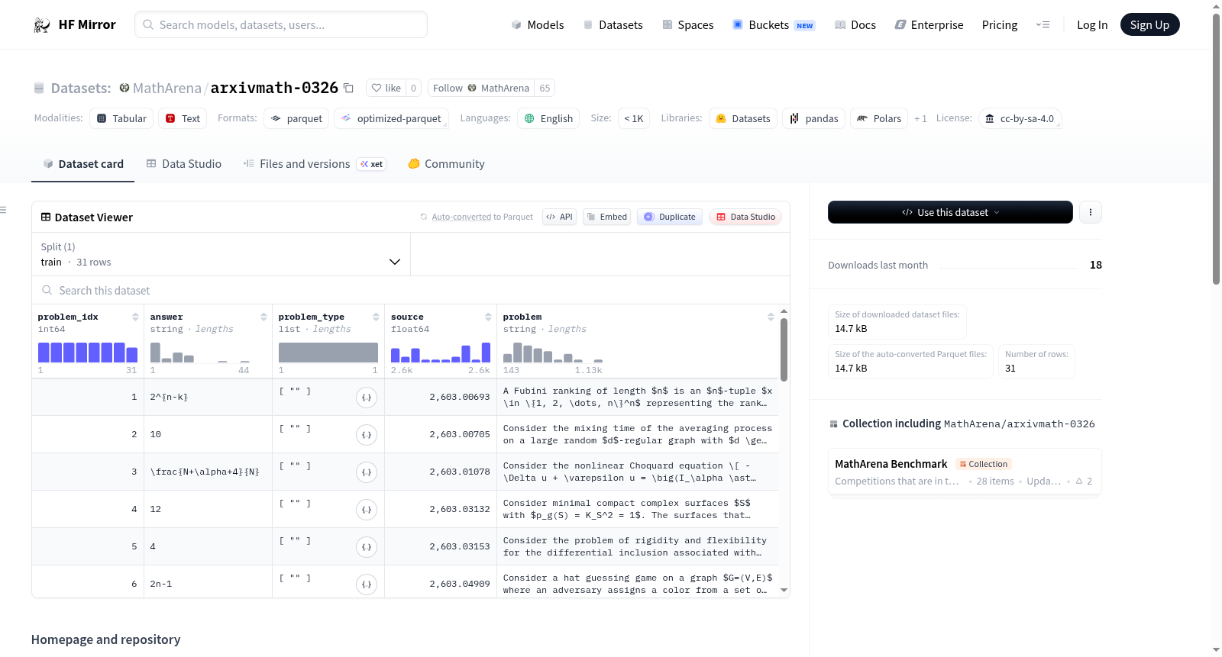Open the Spaces nav item
Viewport: 1222px width, 657px height.
688,24
